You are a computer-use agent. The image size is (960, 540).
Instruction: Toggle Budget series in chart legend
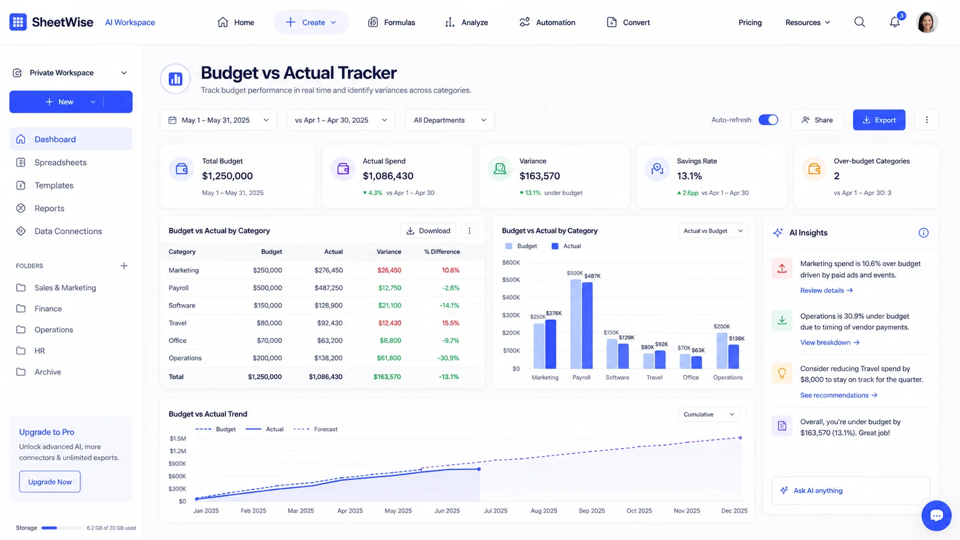pyautogui.click(x=521, y=246)
